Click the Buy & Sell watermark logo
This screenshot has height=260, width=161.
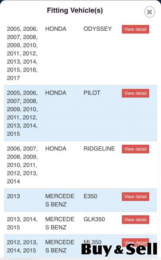[119, 249]
